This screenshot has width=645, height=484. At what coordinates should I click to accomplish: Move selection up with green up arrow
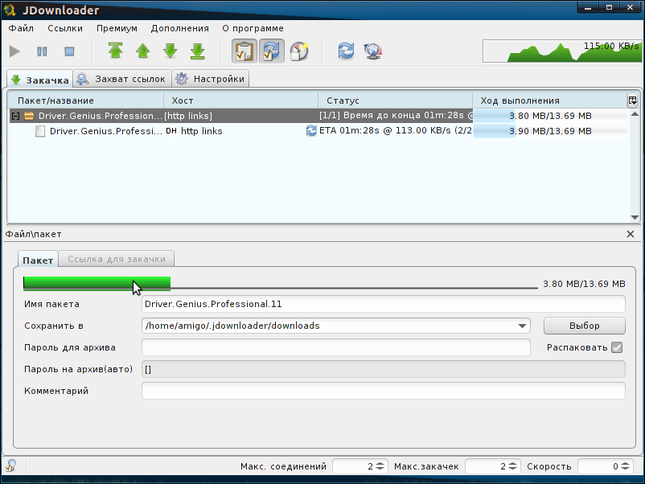coord(142,51)
